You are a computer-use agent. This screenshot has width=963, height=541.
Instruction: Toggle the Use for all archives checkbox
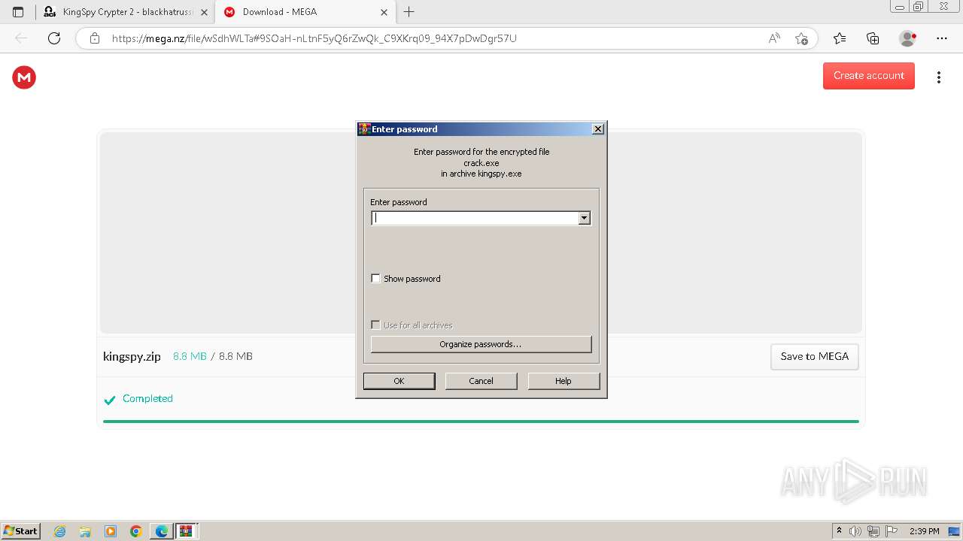(x=375, y=325)
